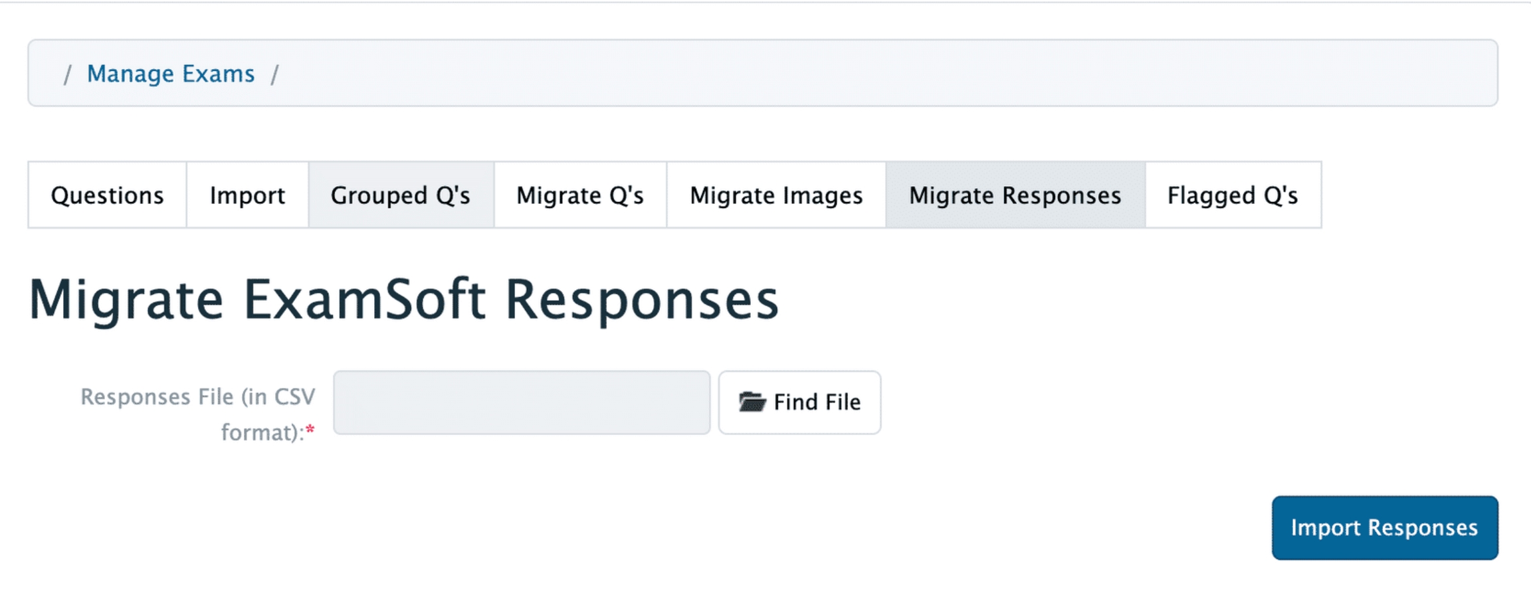This screenshot has width=1531, height=605.
Task: Click the Migrate ExamSoft Responses heading
Action: coord(403,300)
